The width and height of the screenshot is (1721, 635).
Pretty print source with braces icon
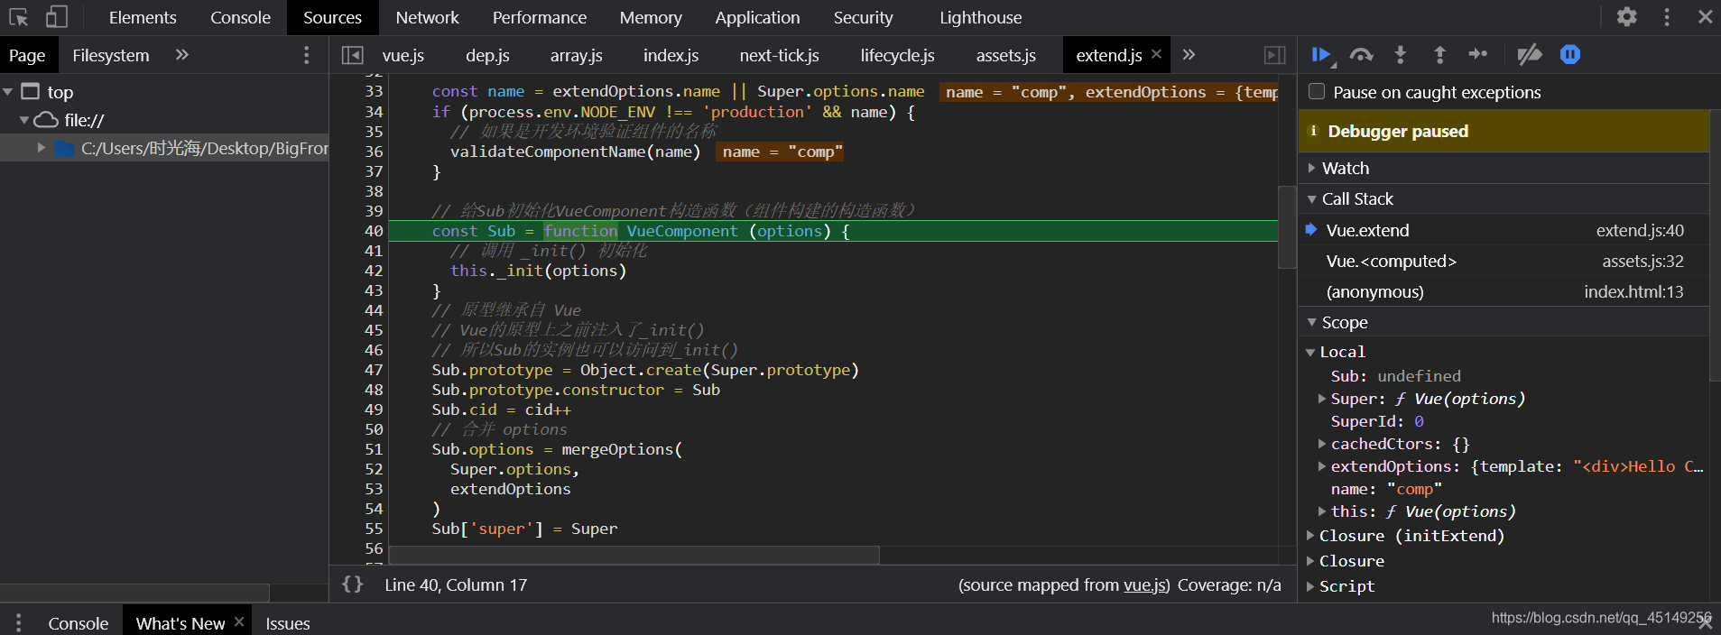[x=353, y=584]
